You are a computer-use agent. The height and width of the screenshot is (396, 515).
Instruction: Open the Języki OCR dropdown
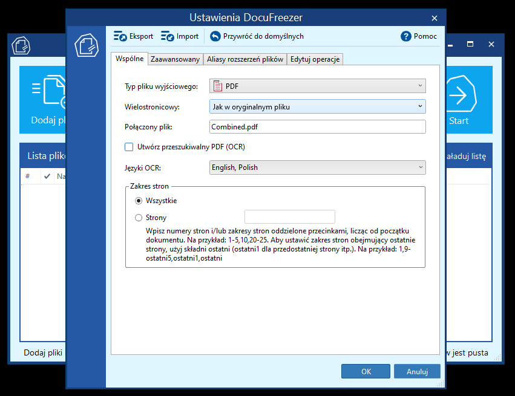[318, 167]
